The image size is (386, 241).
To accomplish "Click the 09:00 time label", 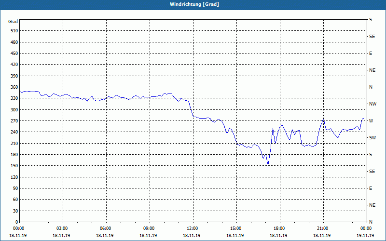I will point(149,228).
